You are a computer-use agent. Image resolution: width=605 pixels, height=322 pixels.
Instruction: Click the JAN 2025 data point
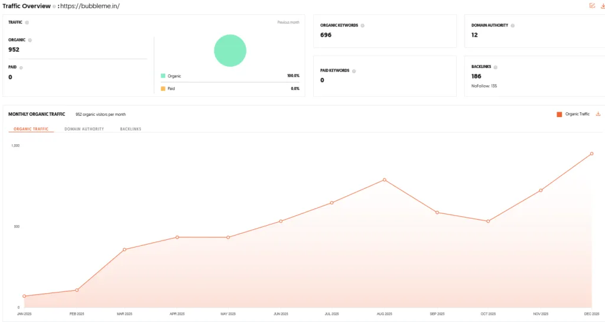coord(24,296)
